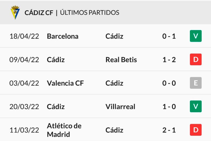This screenshot has height=141, width=211.
Task: Click the Cádiz CF club crest
Action: tap(15, 12)
